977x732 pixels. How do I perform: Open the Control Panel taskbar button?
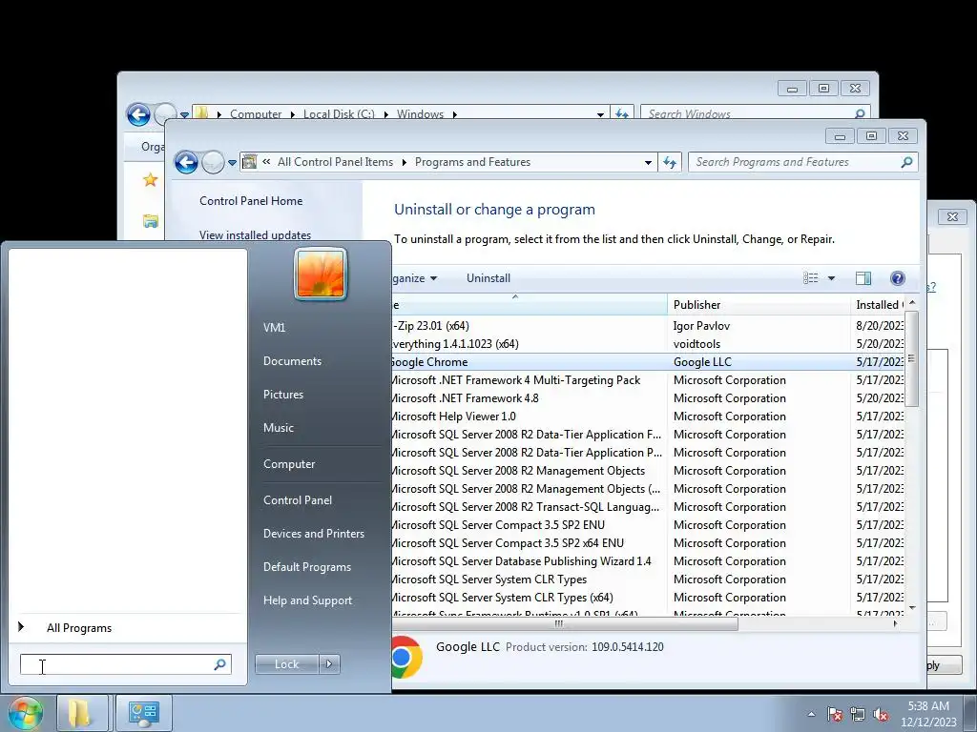pyautogui.click(x=144, y=713)
